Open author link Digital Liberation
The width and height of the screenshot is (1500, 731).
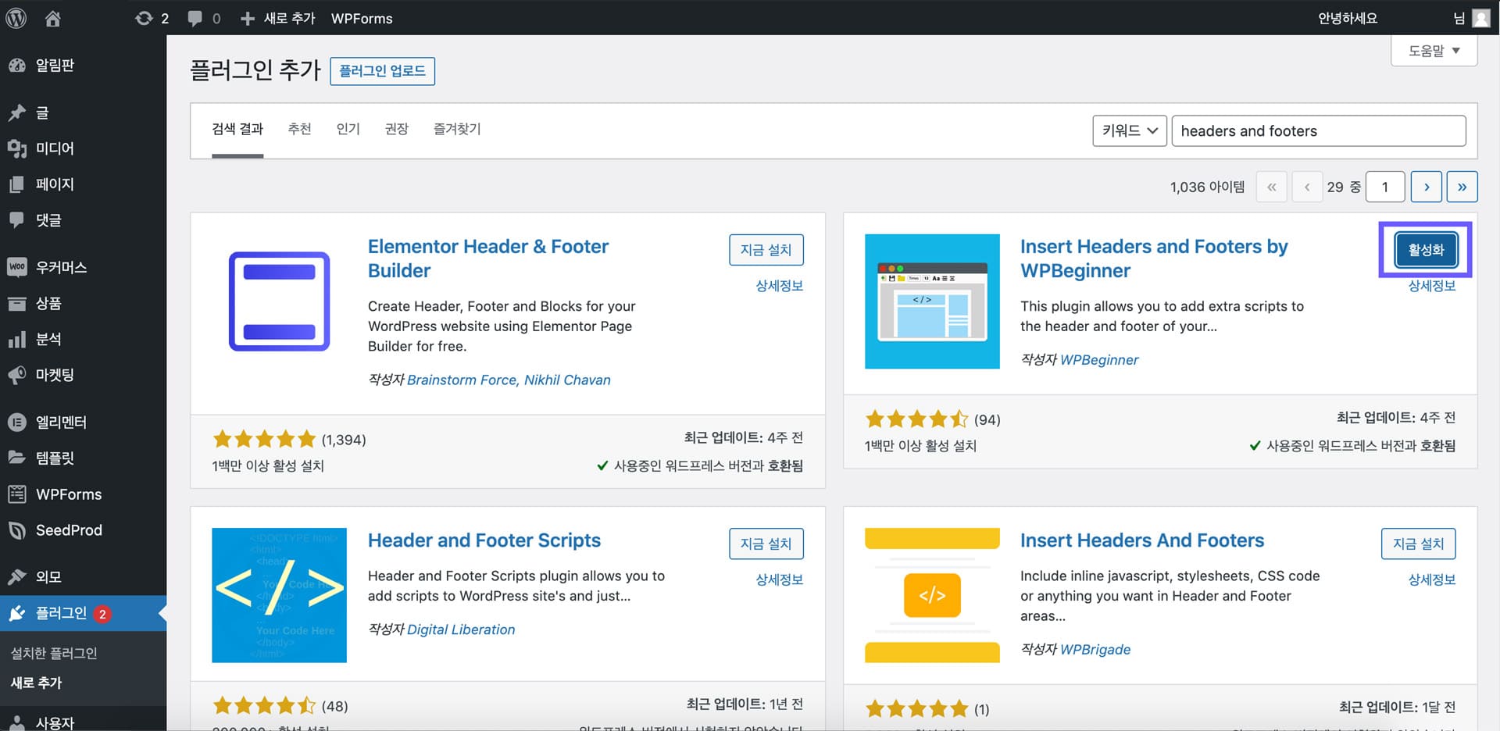461,629
